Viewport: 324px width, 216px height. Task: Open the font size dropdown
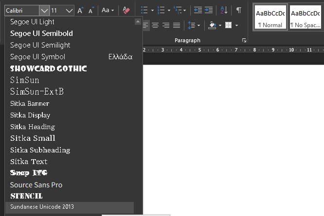(69, 10)
